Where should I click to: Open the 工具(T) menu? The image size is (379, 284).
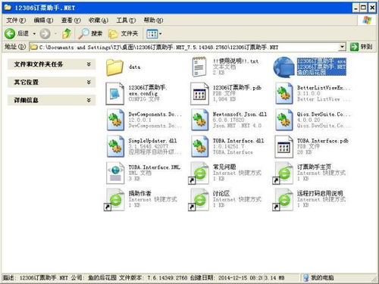click(126, 20)
